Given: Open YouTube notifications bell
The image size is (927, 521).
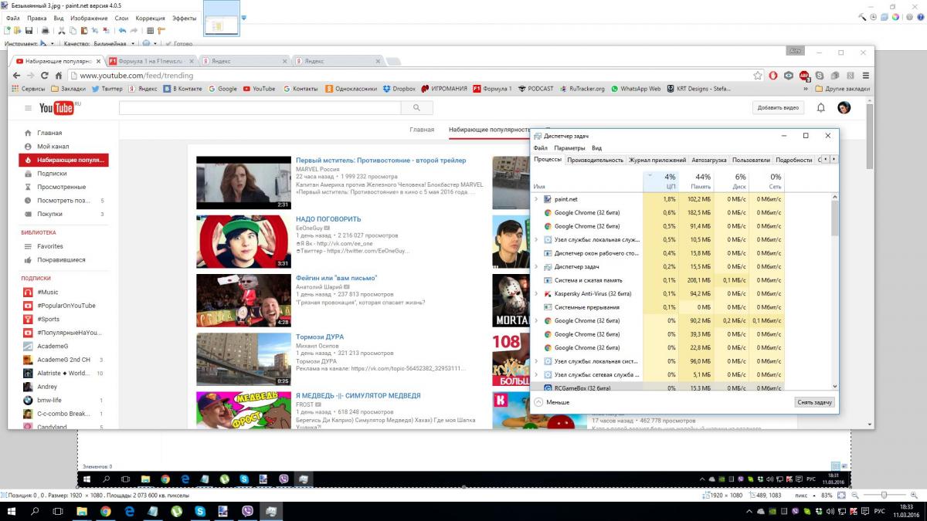Looking at the screenshot, I should click(x=821, y=107).
